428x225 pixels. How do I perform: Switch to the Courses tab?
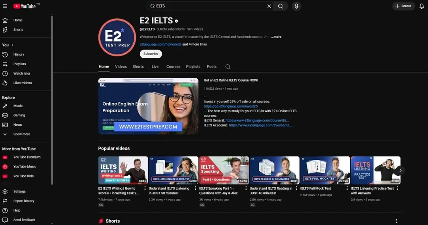coord(173,67)
